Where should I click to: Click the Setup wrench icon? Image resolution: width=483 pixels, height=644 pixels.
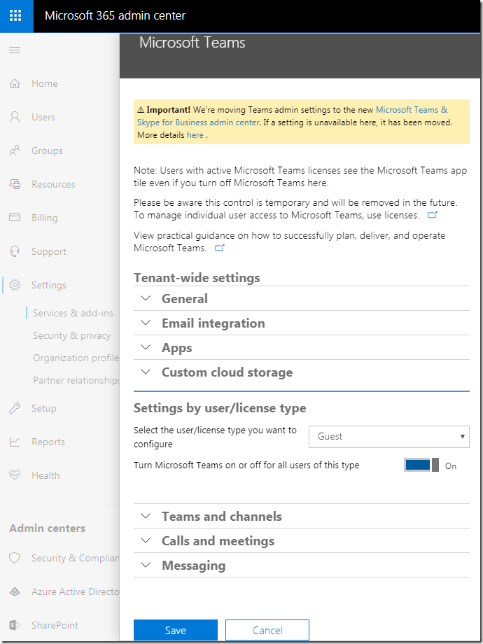15,408
